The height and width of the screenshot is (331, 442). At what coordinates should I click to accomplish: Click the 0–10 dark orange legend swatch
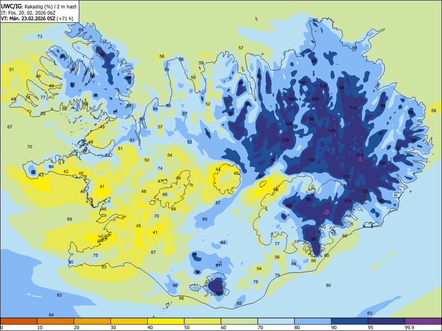pyautogui.click(x=19, y=321)
